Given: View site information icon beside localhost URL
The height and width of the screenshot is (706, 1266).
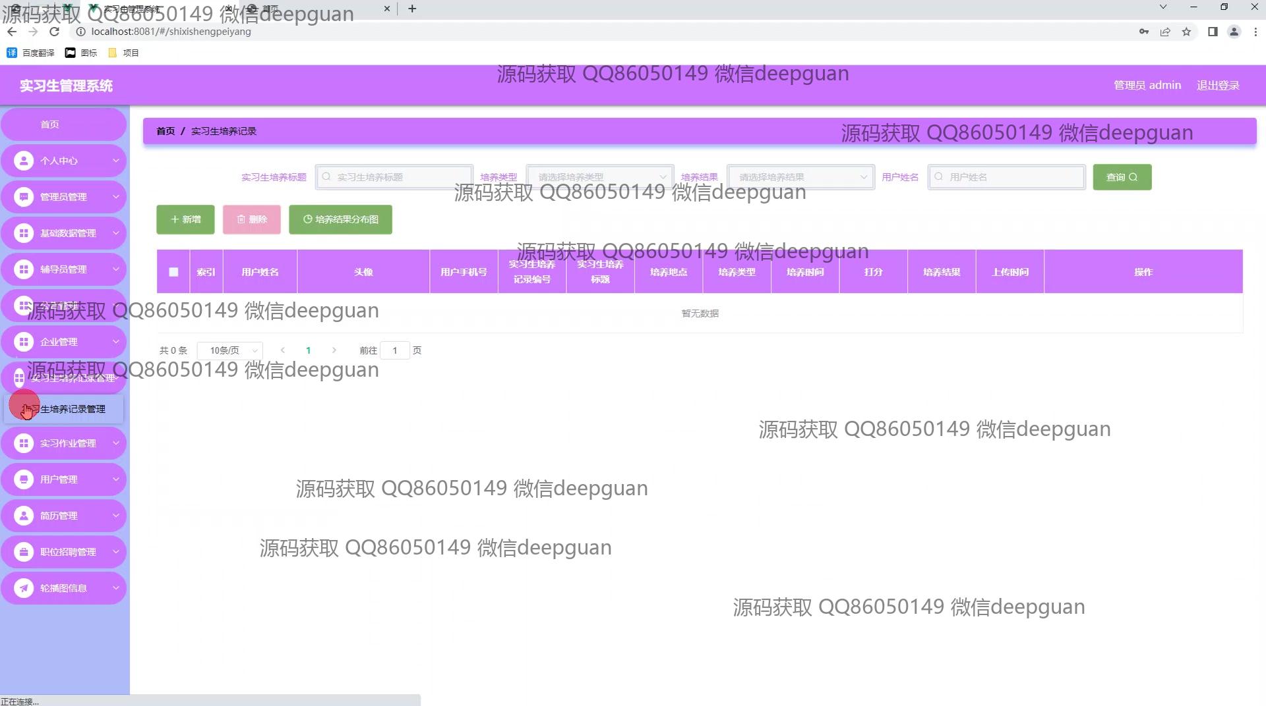Looking at the screenshot, I should pyautogui.click(x=80, y=32).
